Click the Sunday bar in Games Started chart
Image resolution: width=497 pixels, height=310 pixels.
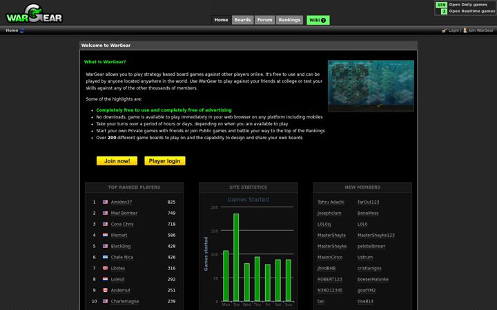[289, 280]
